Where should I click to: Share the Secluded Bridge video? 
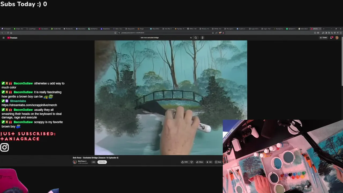(200, 162)
